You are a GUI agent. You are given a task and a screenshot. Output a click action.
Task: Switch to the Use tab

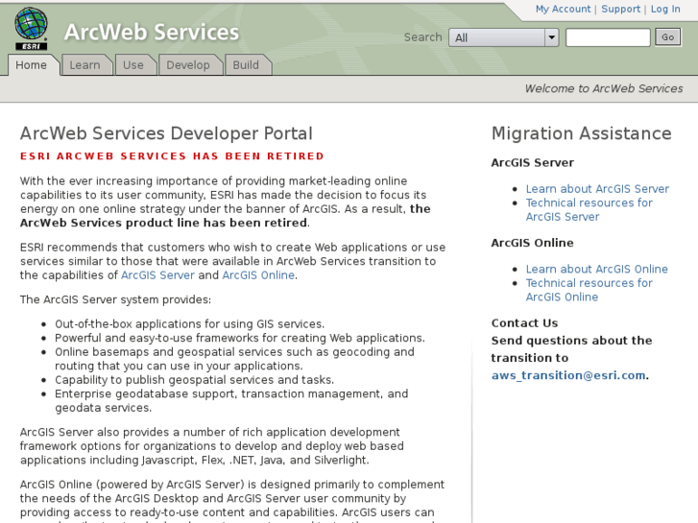pyautogui.click(x=133, y=65)
